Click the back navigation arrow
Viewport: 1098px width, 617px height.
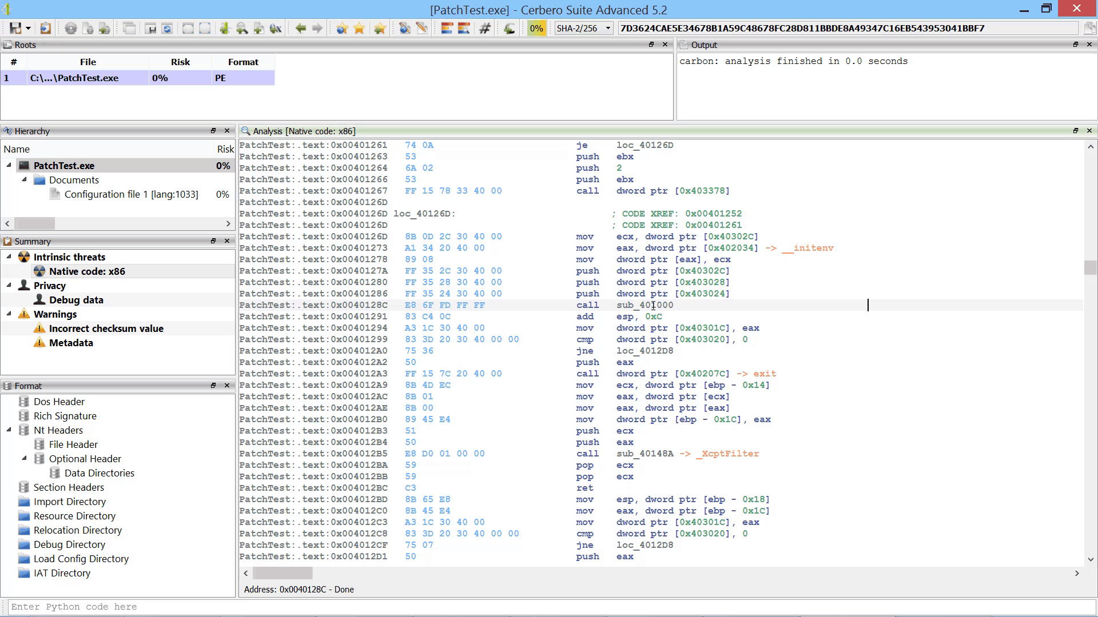(300, 28)
